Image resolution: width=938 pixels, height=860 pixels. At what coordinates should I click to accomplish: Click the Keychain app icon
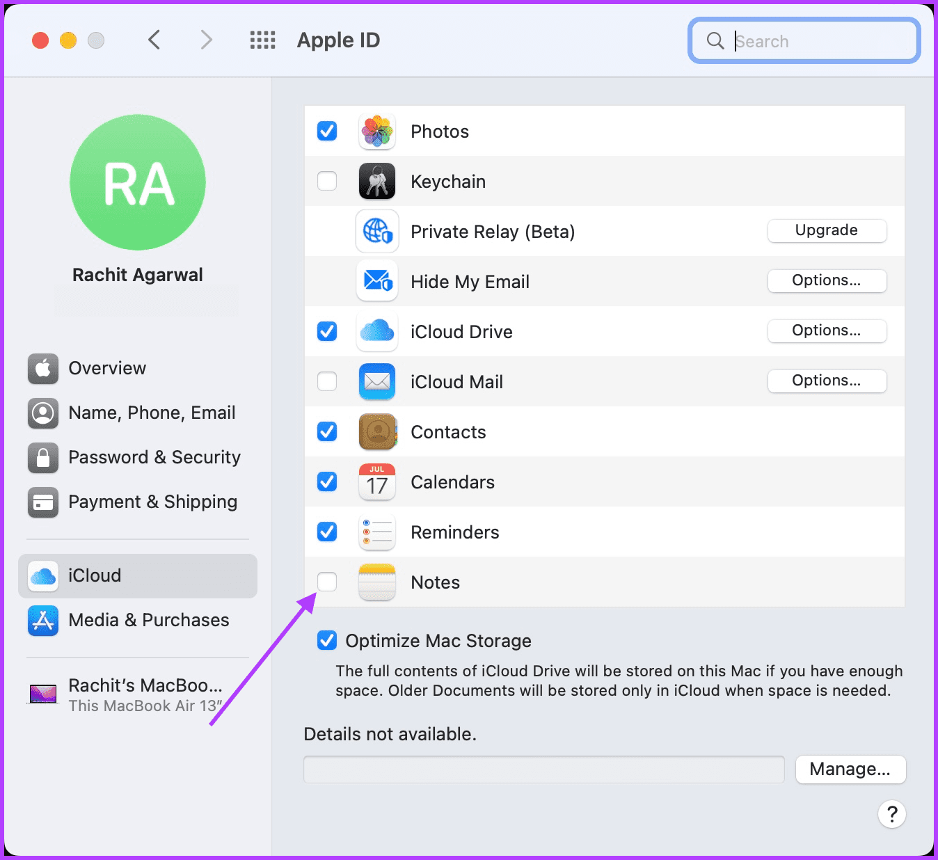pos(377,181)
